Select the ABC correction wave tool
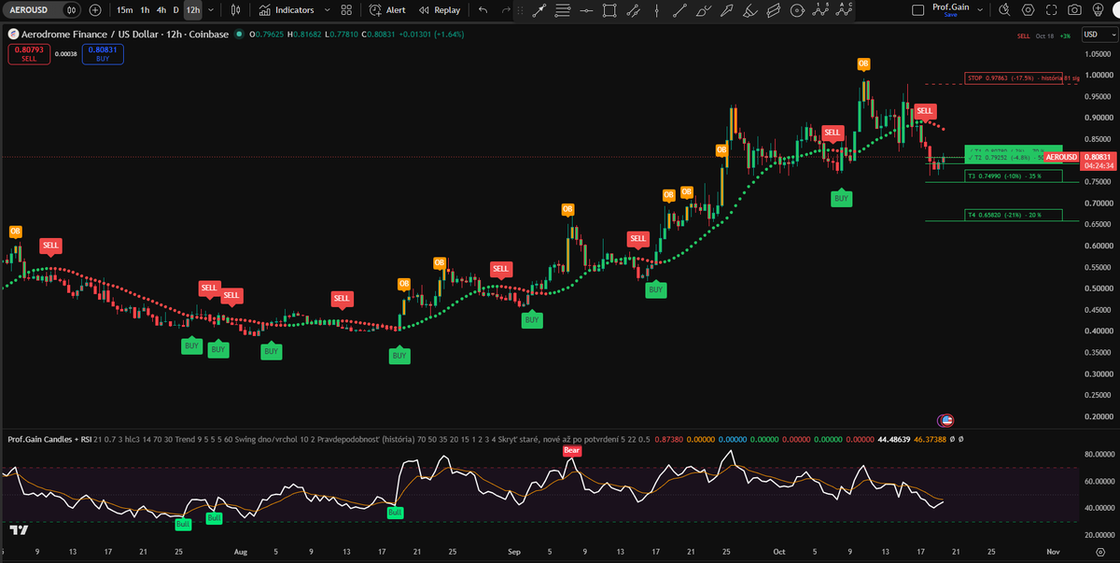 coord(846,10)
